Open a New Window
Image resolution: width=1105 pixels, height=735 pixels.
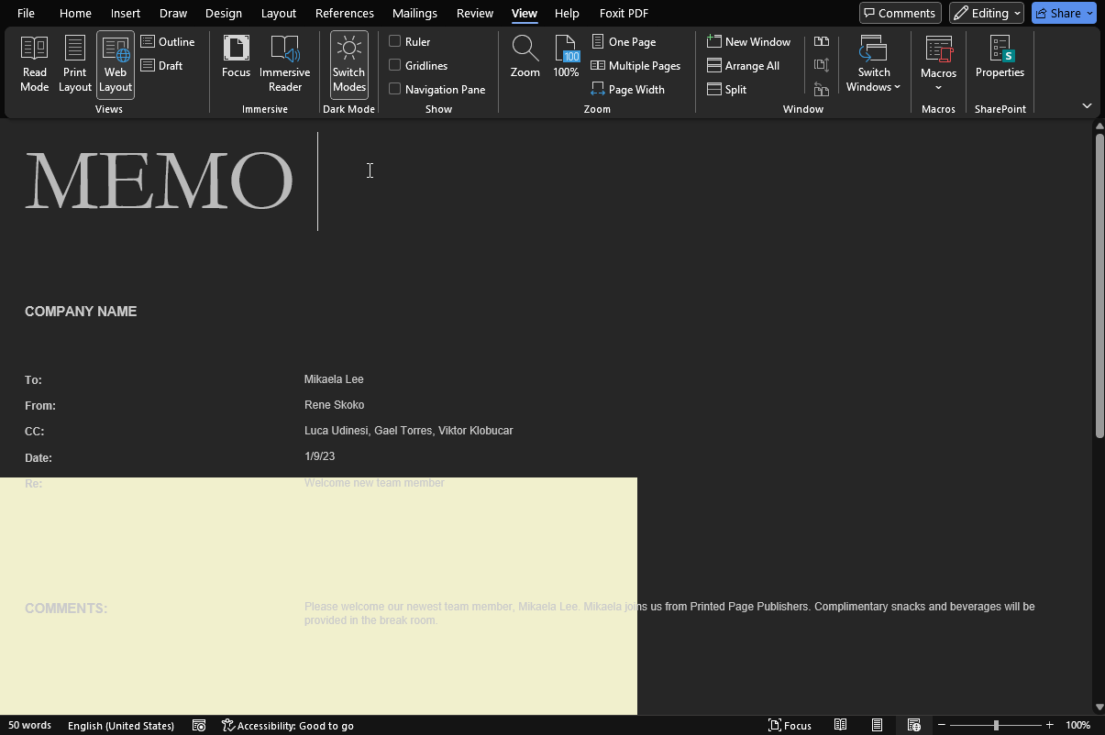[x=748, y=42]
